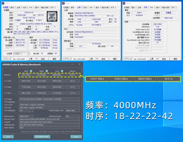Click the Motherboard field Asus ROG Strix Z490-A
The height and width of the screenshot is (142, 183).
click(x=49, y=125)
